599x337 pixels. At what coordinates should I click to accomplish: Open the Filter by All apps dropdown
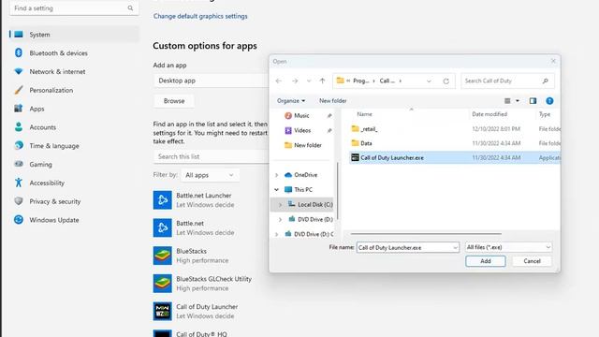coord(210,175)
